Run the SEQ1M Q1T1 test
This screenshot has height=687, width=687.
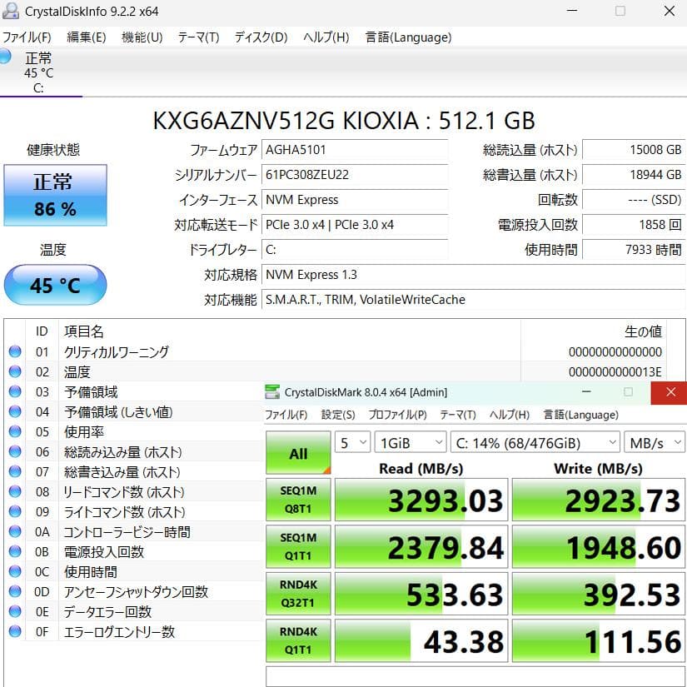click(298, 546)
